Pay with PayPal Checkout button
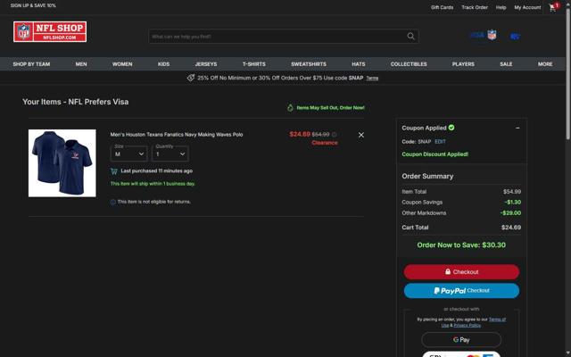 pos(461,291)
